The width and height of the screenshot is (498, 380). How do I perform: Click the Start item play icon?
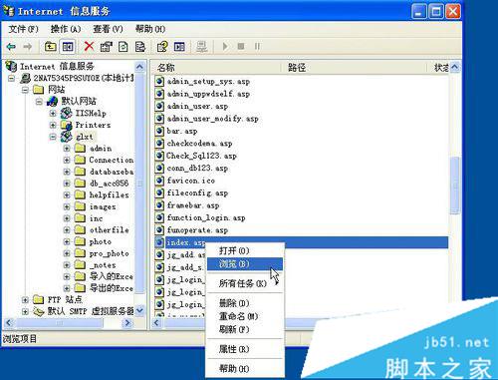tap(225, 47)
